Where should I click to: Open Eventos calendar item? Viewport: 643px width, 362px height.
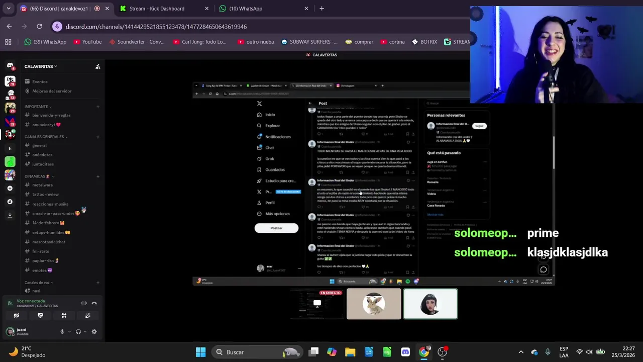(40, 81)
